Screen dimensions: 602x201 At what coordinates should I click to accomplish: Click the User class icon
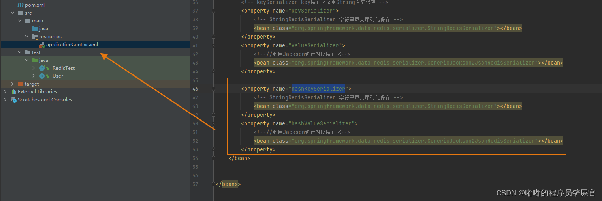(x=42, y=76)
